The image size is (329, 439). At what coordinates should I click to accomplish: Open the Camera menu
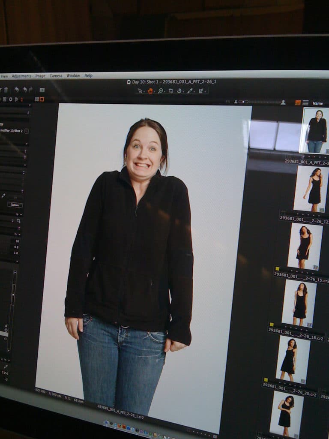(56, 75)
